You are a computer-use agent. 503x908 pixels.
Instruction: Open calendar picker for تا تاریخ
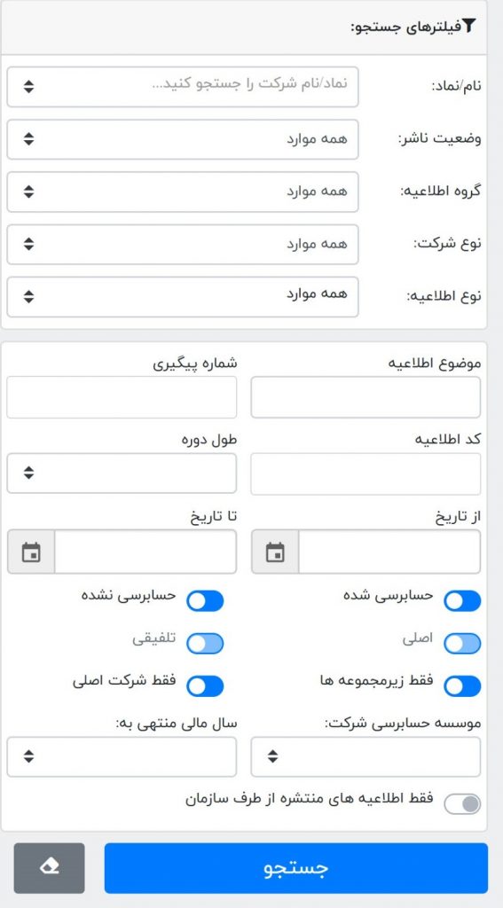coord(31,552)
